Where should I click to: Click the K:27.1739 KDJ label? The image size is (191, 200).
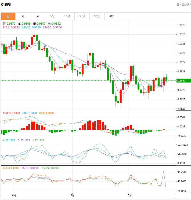click(x=9, y=140)
